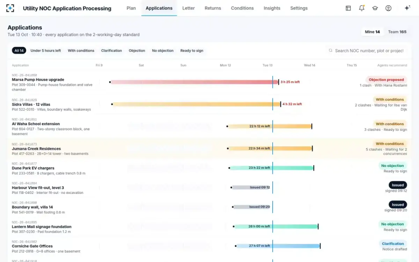This screenshot has width=419, height=262.
Task: Open Marsa Pump House upgrade application
Action: pyautogui.click(x=38, y=80)
